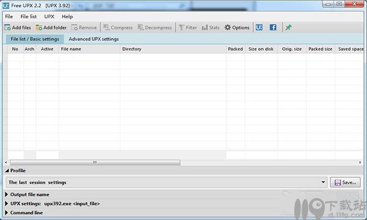Open the Facebook page icon
Screen dimensions: 367x220
coord(273,28)
